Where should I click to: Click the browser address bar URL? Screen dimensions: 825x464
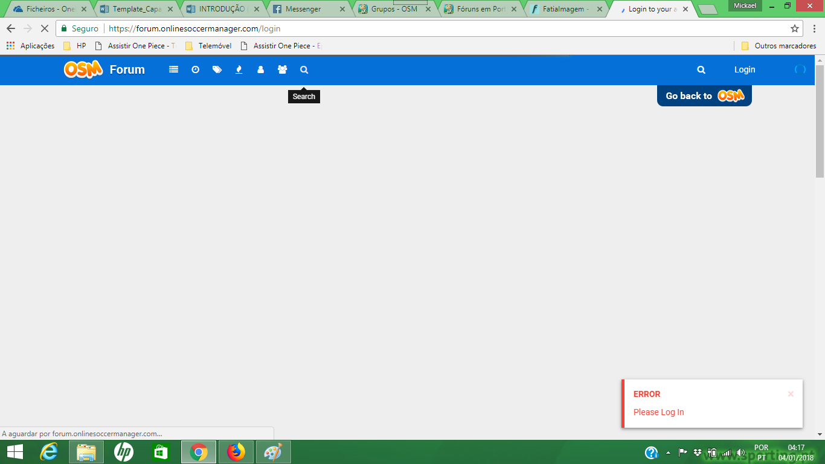click(194, 28)
